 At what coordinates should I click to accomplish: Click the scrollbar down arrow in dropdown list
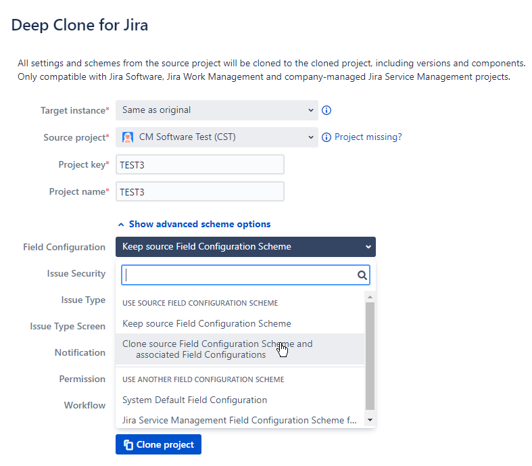pyautogui.click(x=370, y=420)
